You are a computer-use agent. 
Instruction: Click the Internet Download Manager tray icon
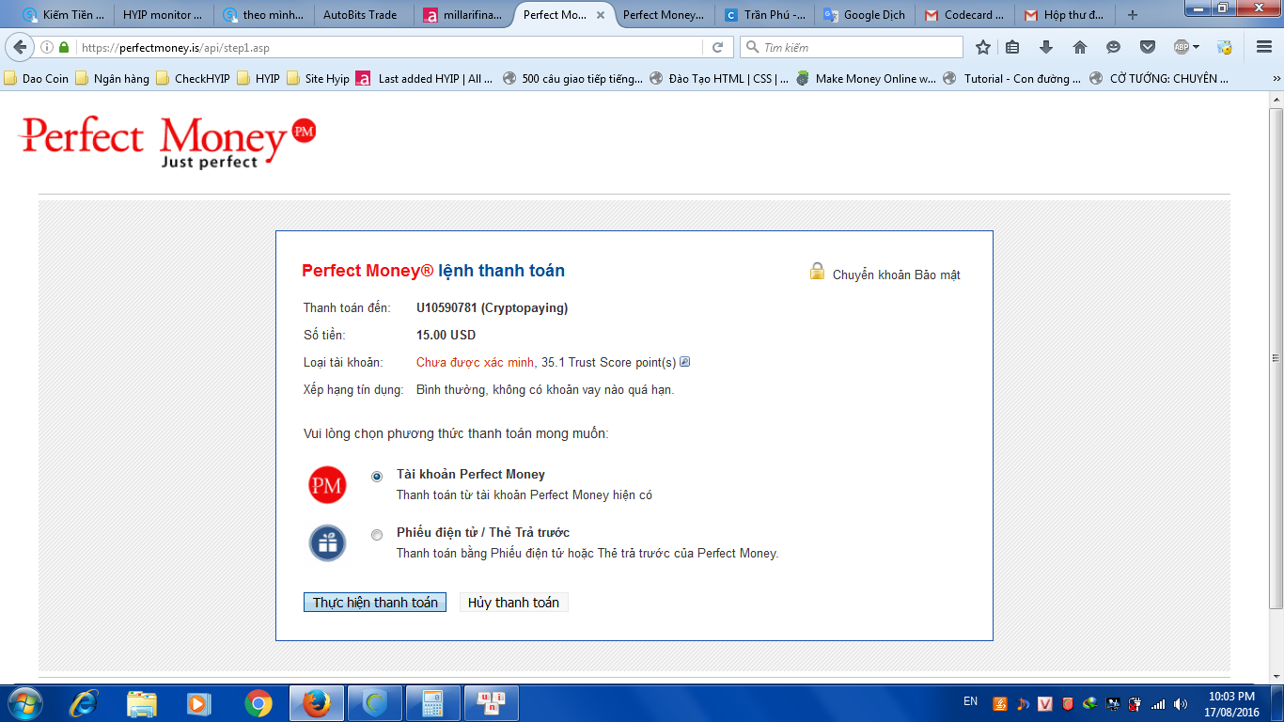tap(1090, 703)
